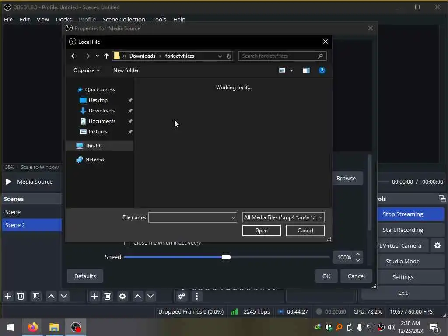The width and height of the screenshot is (448, 336).
Task: Select Network in navigation pane
Action: tap(95, 160)
